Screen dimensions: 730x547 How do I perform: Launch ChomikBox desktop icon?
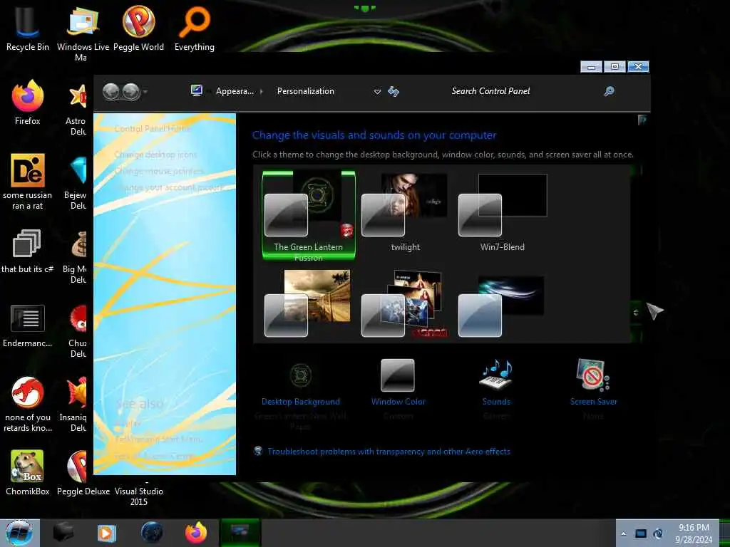pos(28,473)
